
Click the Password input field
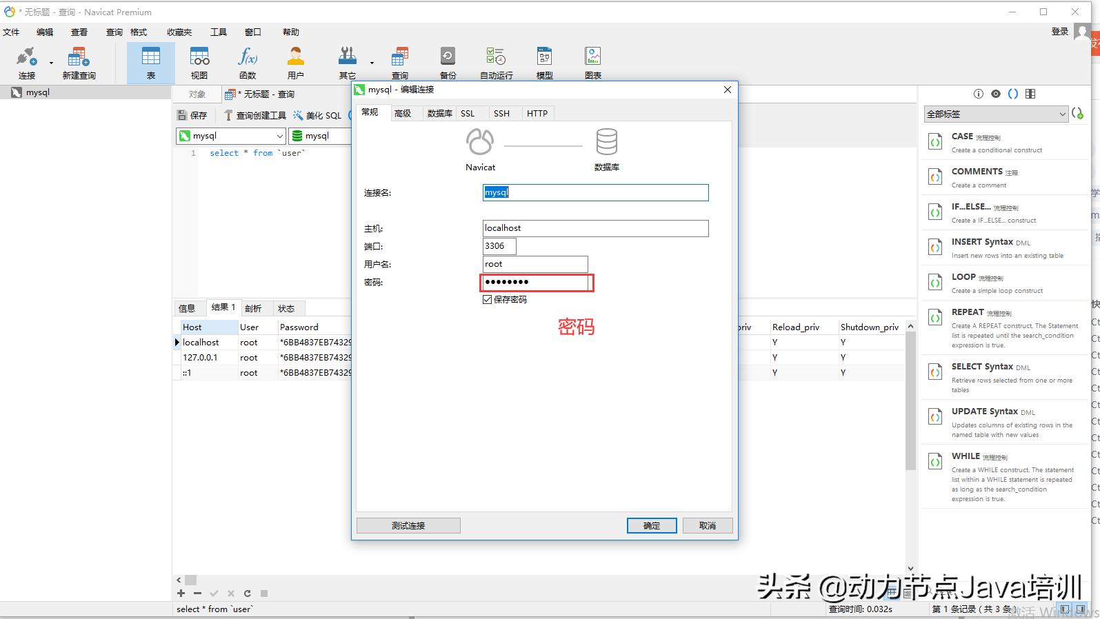(x=535, y=282)
